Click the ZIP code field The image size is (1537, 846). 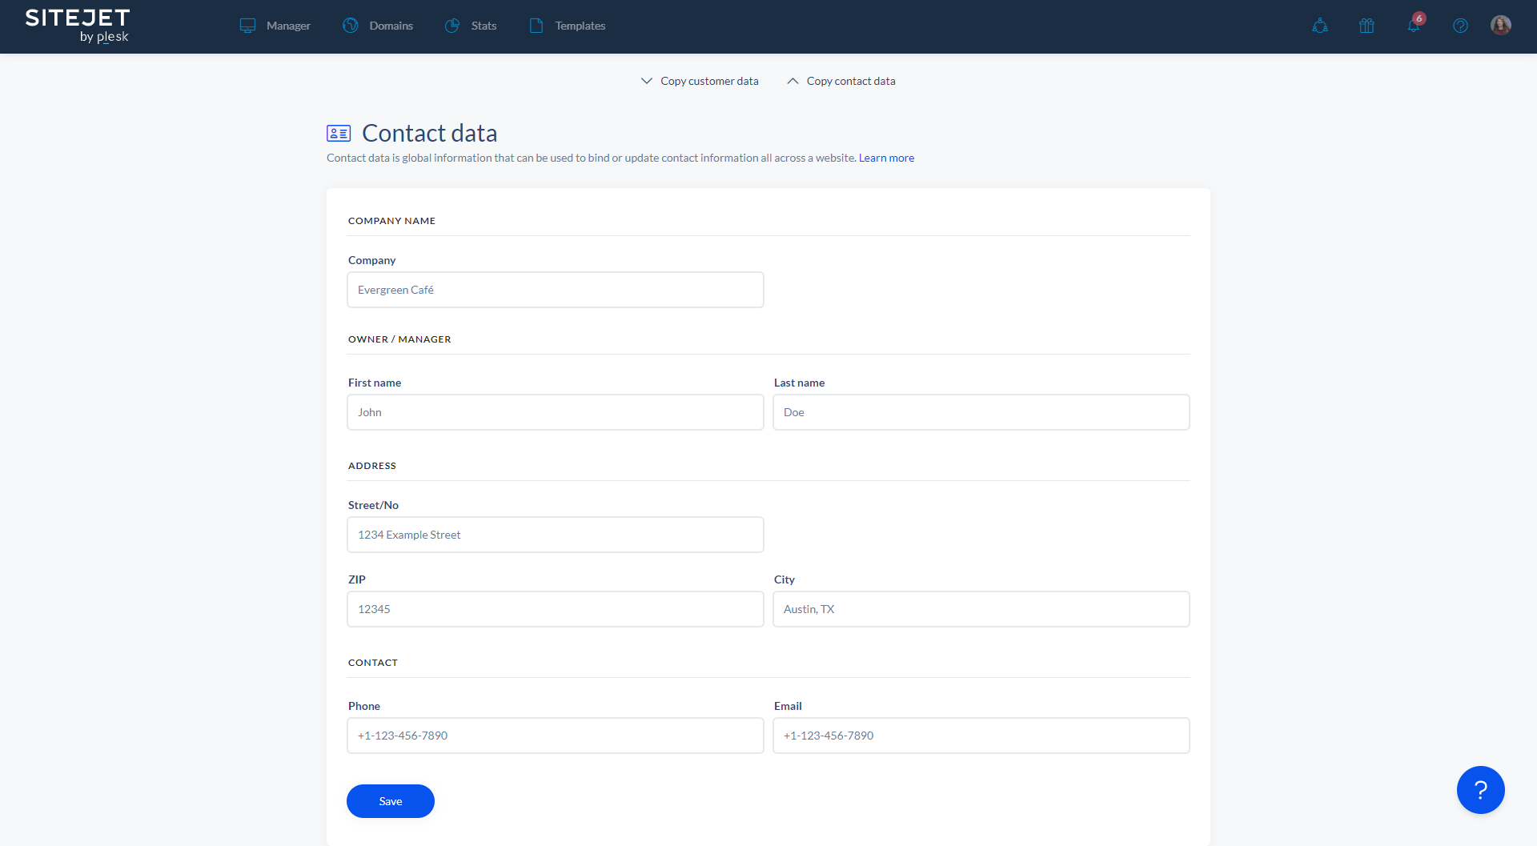click(556, 609)
